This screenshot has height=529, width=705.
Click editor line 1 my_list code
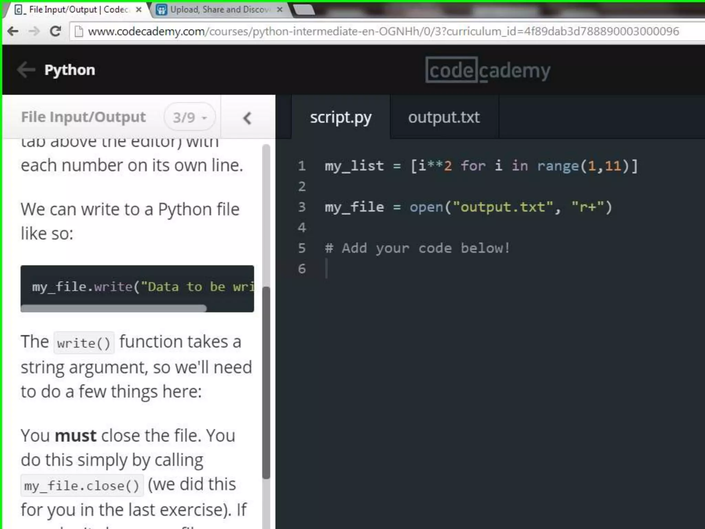(481, 166)
